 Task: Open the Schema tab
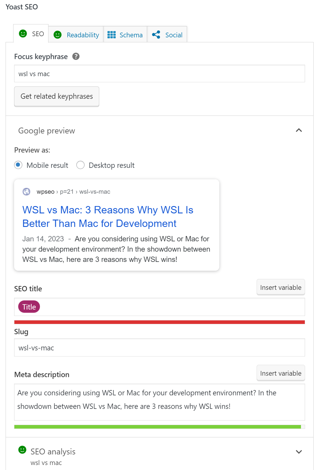125,35
